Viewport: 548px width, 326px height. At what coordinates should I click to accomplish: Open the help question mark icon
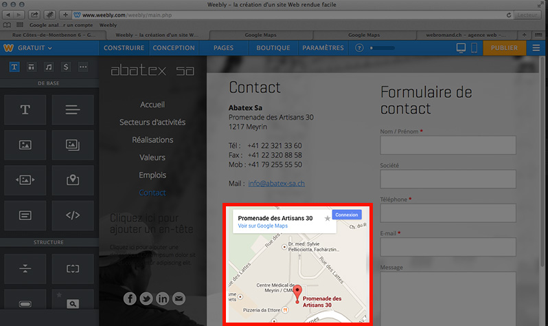point(359,48)
